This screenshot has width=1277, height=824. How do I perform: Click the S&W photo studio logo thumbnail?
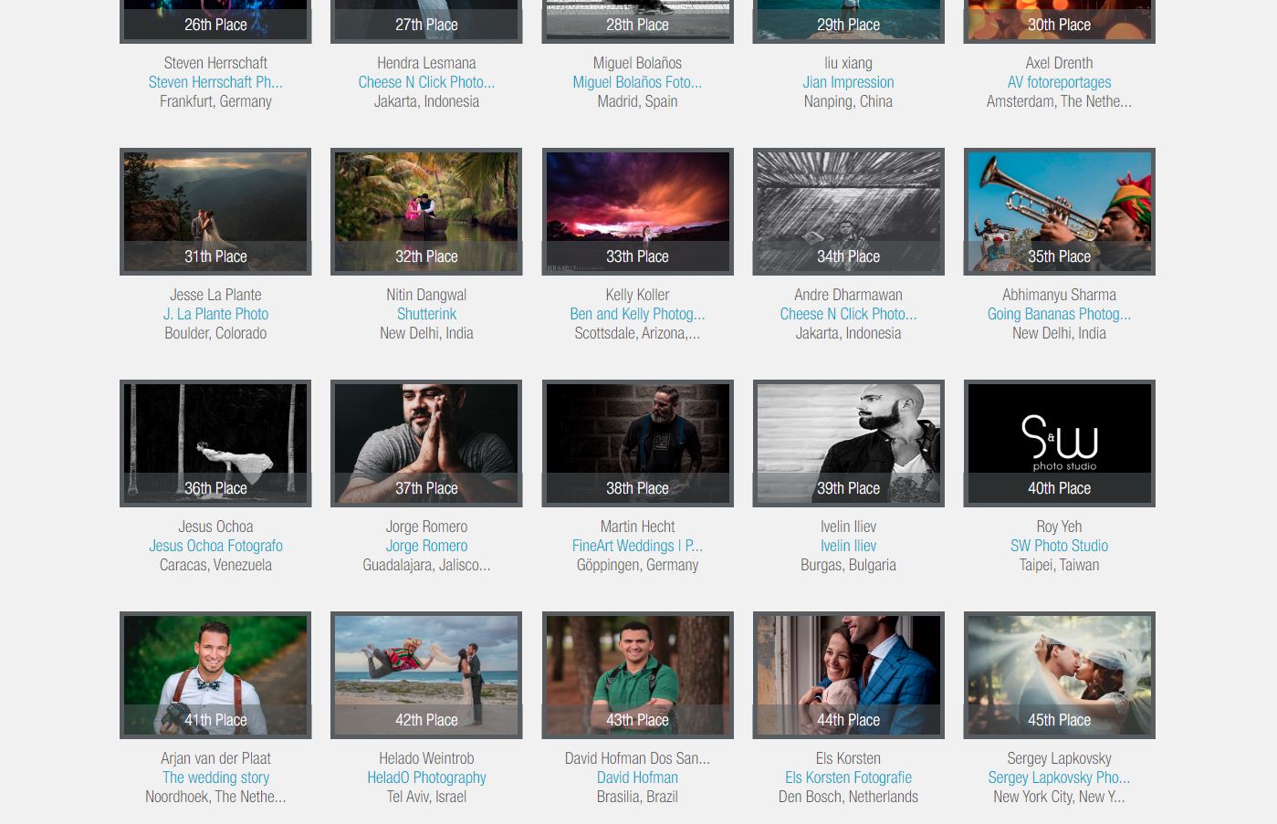[x=1059, y=434]
